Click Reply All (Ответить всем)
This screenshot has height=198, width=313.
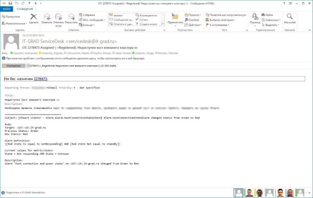click(x=59, y=18)
